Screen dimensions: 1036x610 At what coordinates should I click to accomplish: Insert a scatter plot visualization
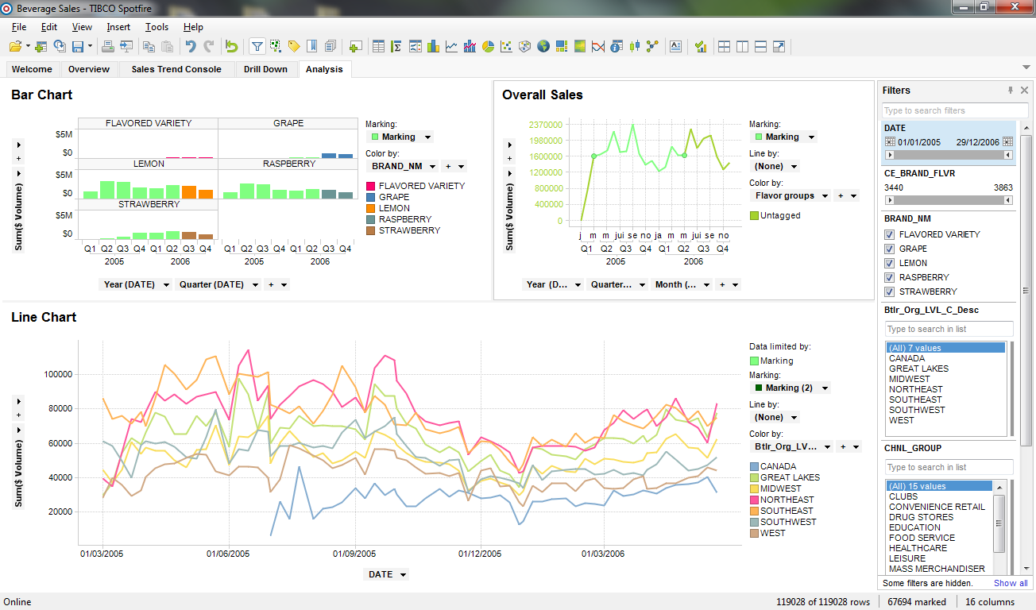[x=506, y=47]
